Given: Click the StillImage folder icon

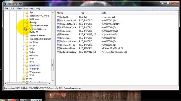Looking at the screenshot, I should (27, 19).
